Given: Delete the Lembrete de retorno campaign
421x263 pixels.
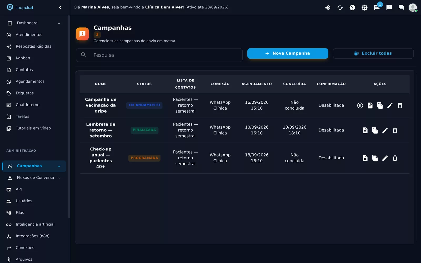Looking at the screenshot, I should (395, 130).
